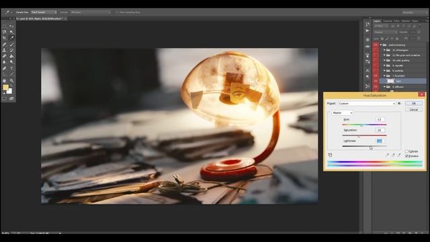Screen dimensions: 430x242
Task: Collapse the 9. vignette group
Action: 384,66
